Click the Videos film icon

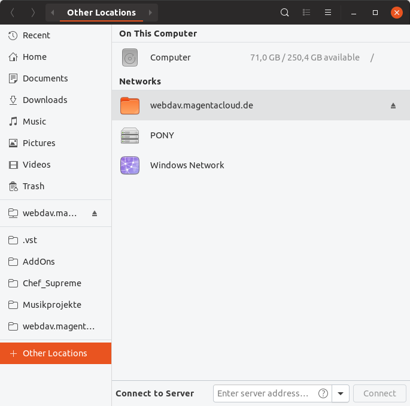(x=13, y=165)
